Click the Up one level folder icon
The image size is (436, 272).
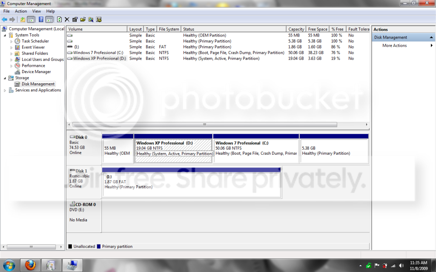click(23, 20)
